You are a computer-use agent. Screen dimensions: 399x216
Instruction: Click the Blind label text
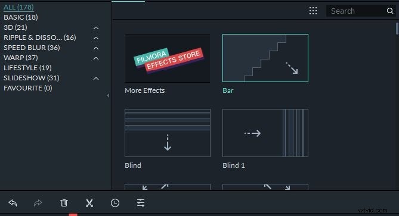[133, 165]
